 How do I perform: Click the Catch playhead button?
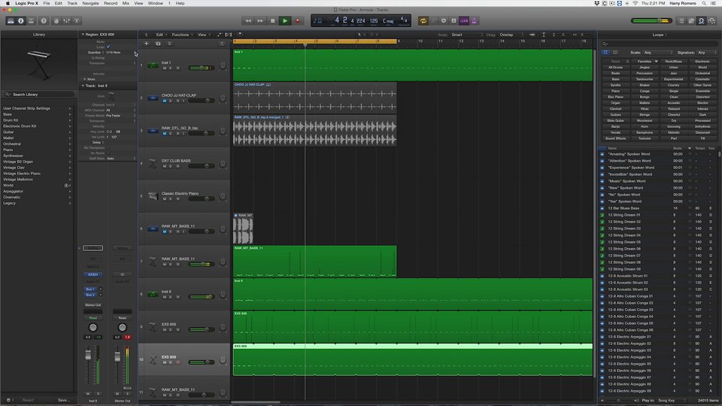240,35
